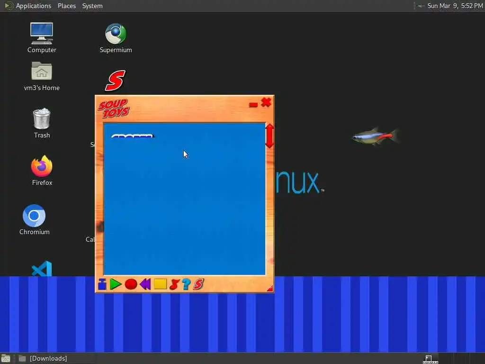
Task: Toggle the red music note icon
Action: click(174, 284)
